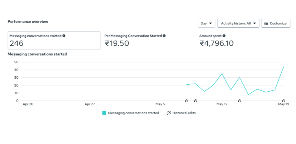Open the Customize metrics button
The image size is (296, 144).
coord(275,24)
